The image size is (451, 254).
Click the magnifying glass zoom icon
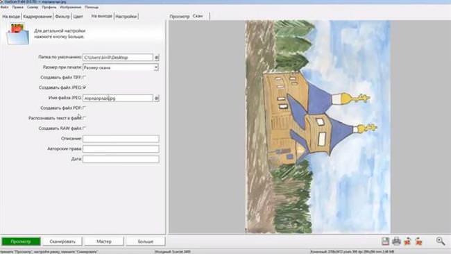pyautogui.click(x=441, y=241)
